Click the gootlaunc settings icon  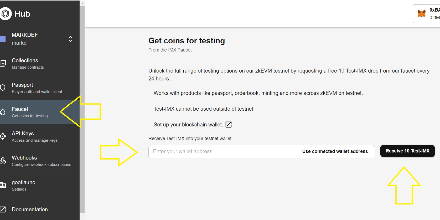[3, 185]
